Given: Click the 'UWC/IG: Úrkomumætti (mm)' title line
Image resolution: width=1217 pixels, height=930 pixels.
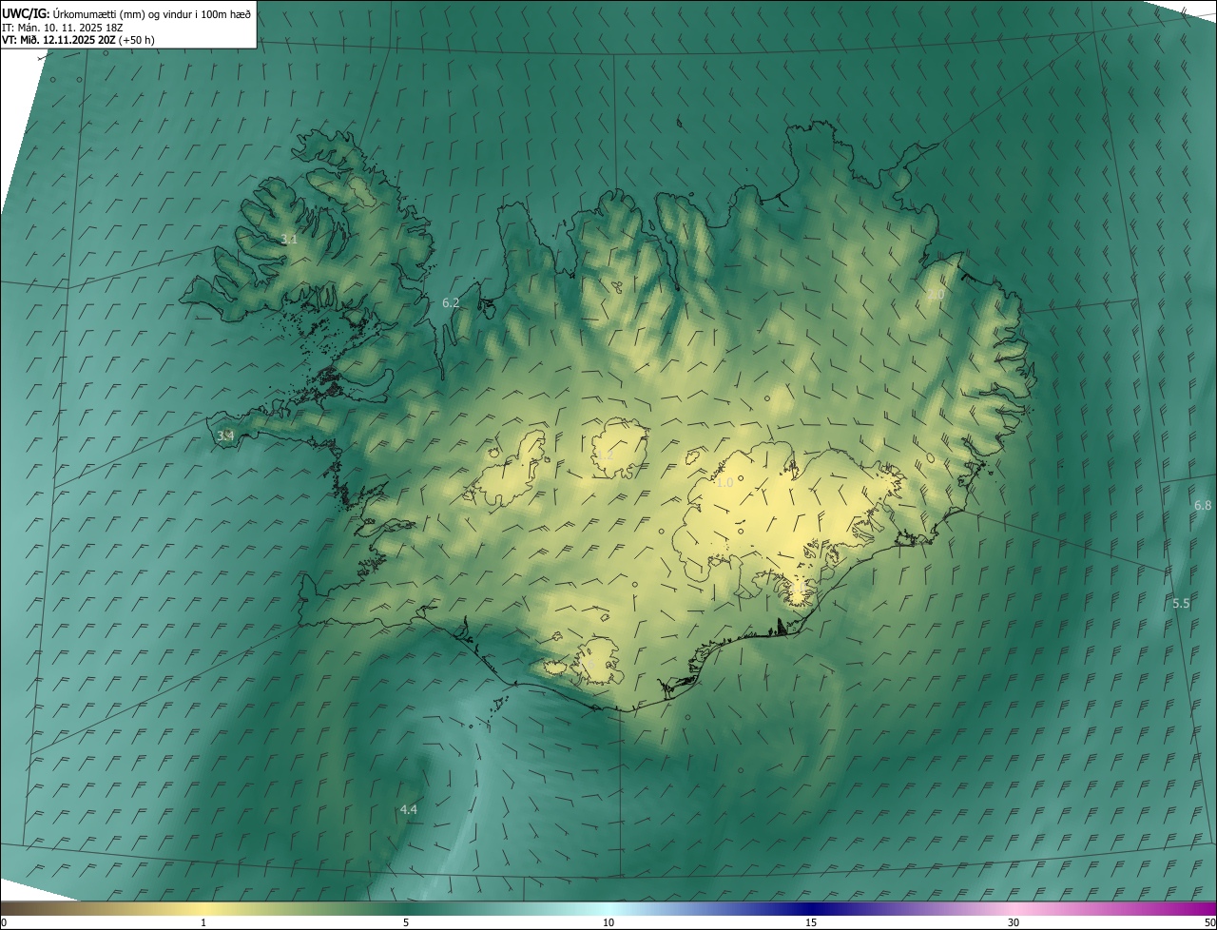Looking at the screenshot, I should click(126, 13).
